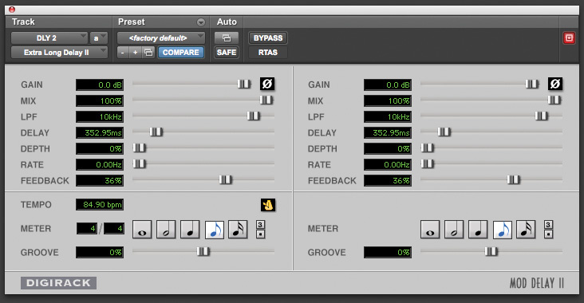The width and height of the screenshot is (584, 303).
Task: Toggle the COMPARE button
Action: pos(181,53)
